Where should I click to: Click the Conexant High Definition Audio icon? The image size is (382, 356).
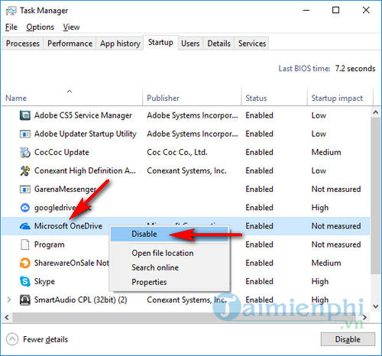click(25, 170)
